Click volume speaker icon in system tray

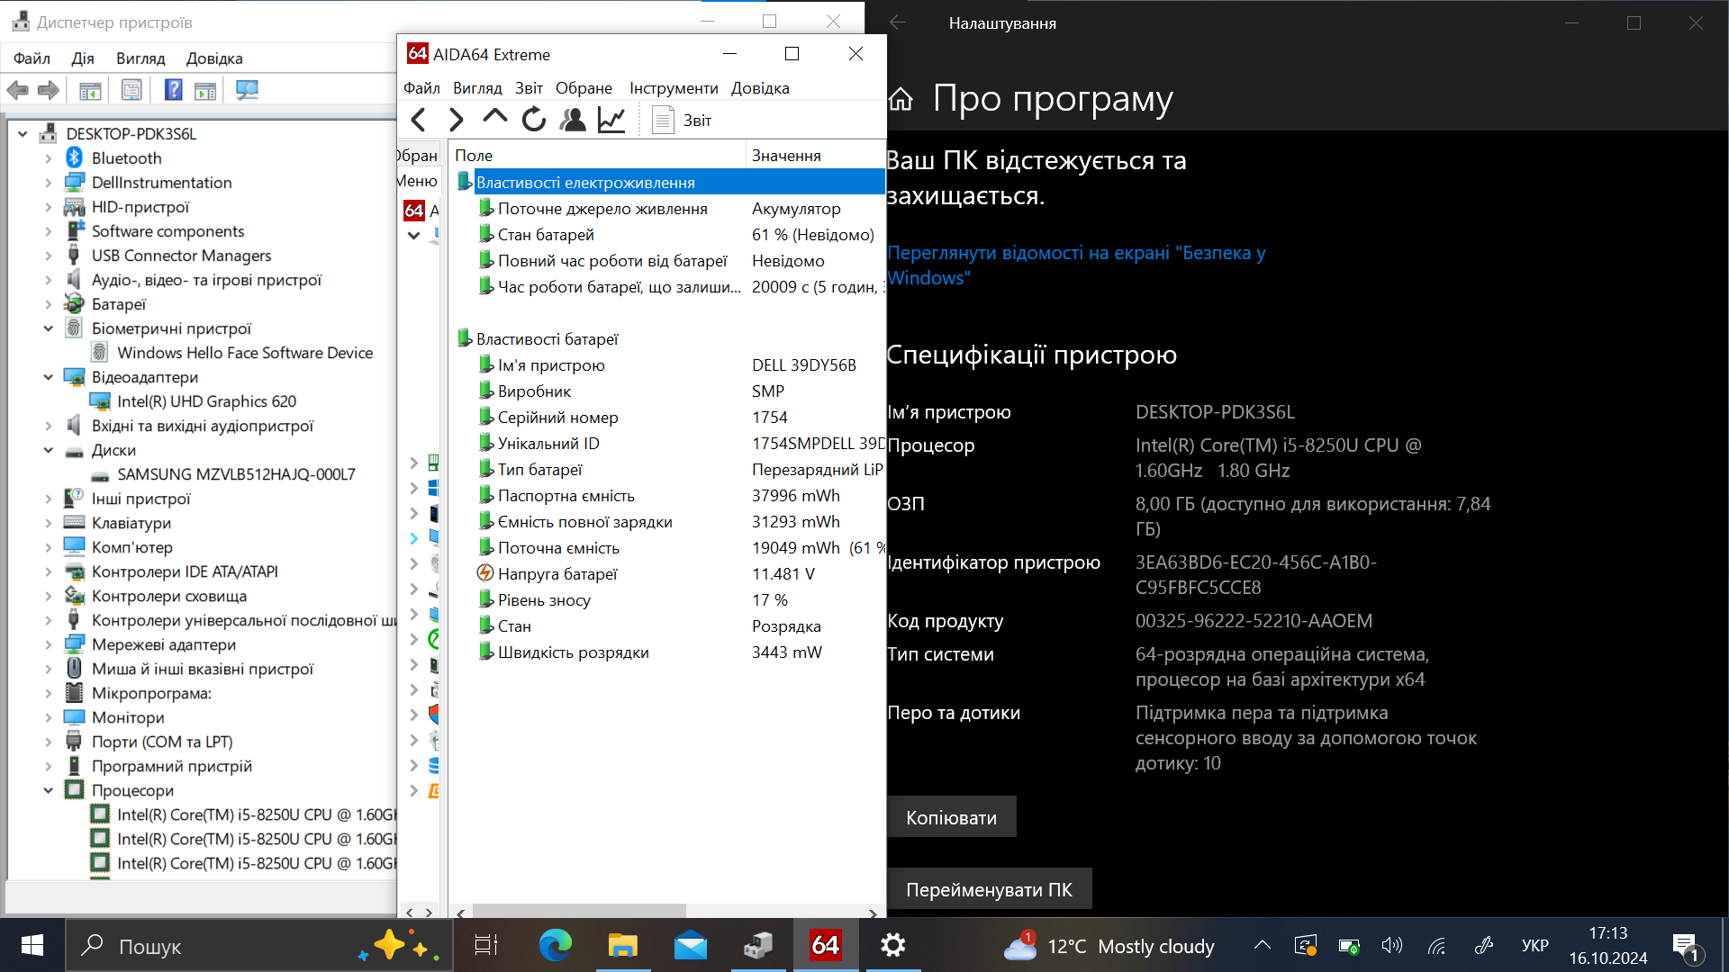(1392, 945)
